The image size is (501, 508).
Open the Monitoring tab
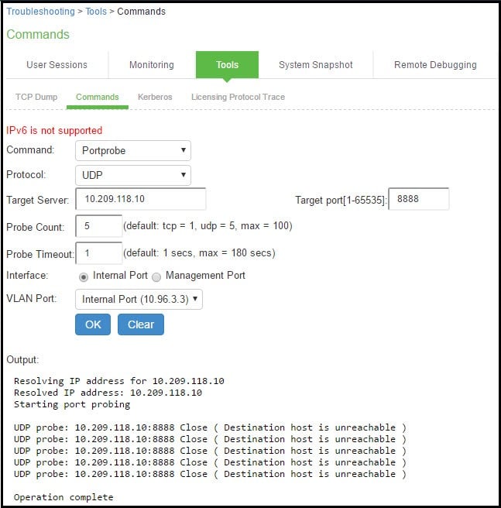pyautogui.click(x=151, y=65)
